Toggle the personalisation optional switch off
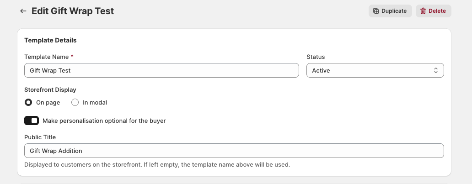 (x=32, y=121)
